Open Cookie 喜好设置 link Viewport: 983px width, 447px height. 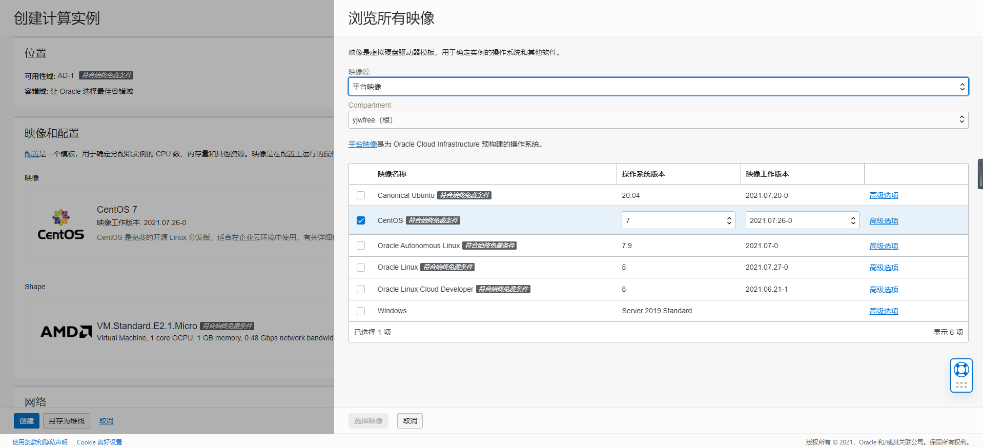(x=99, y=442)
